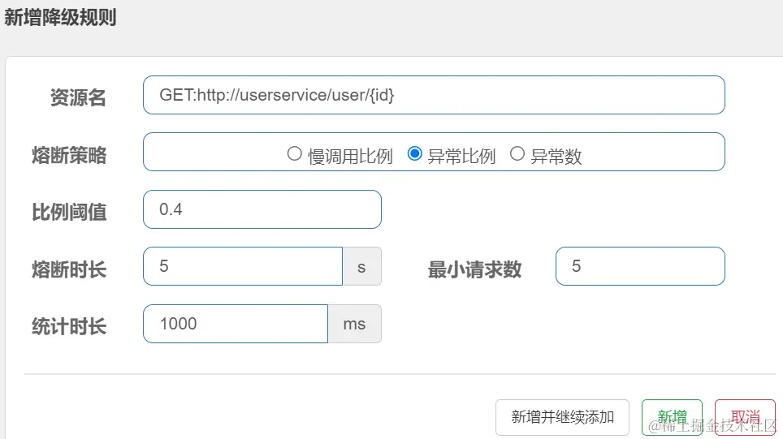Click the 熔断时长 label
This screenshot has height=439, width=783.
point(69,269)
